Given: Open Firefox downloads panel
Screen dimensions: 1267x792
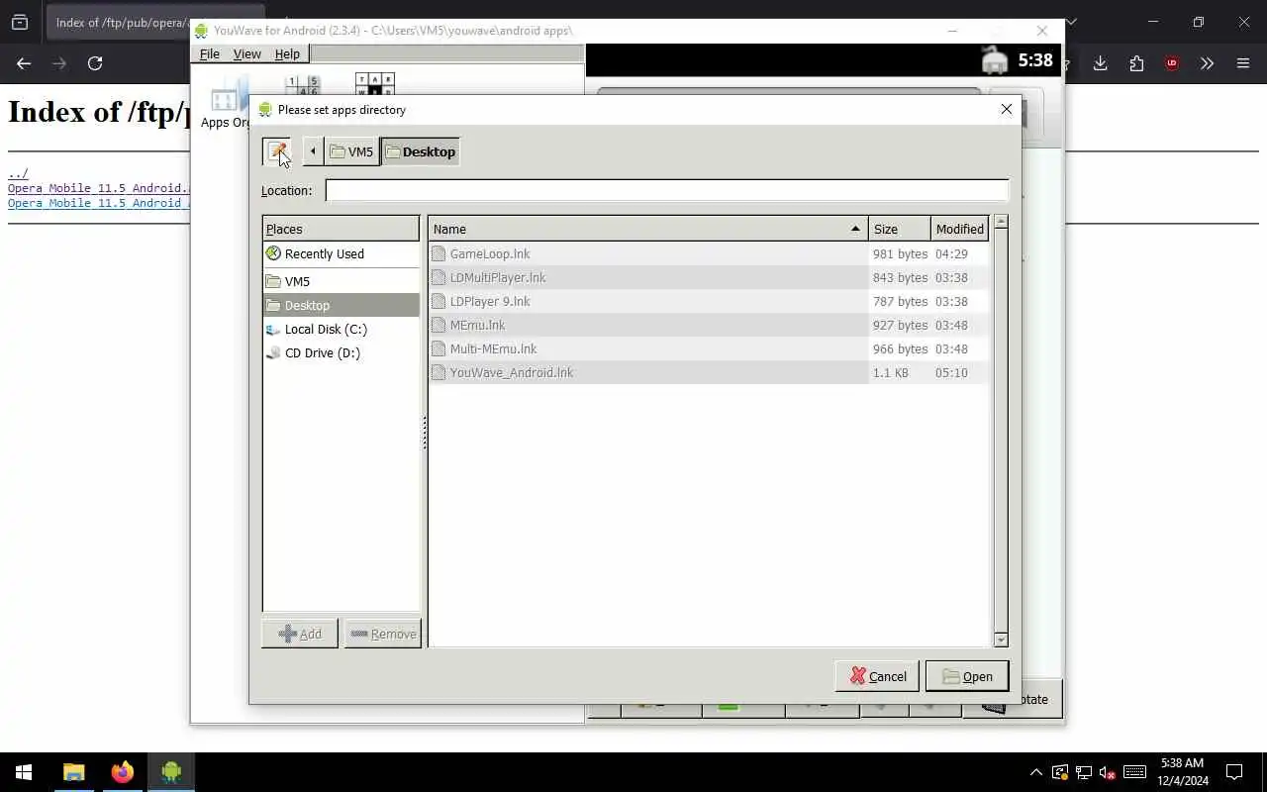Looking at the screenshot, I should [x=1100, y=63].
